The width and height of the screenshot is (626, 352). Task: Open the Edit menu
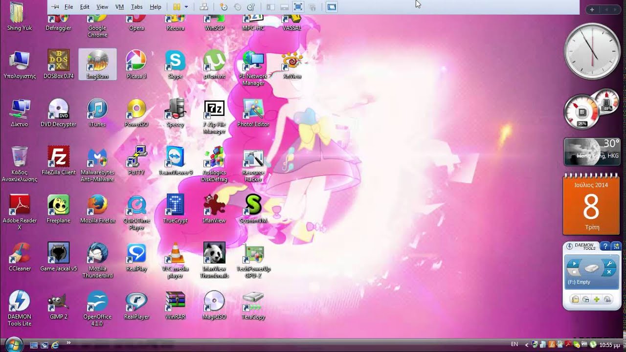pos(85,7)
